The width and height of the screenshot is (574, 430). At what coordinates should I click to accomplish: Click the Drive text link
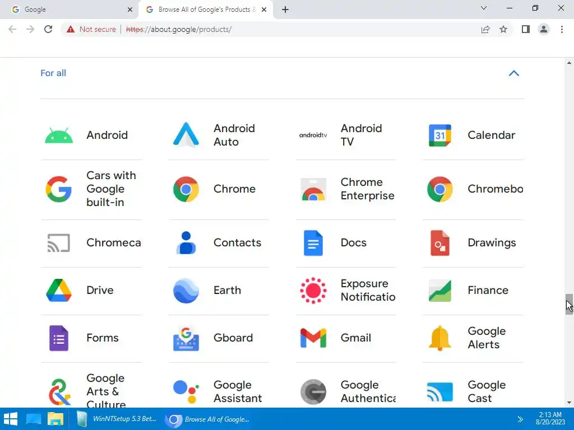tap(100, 291)
